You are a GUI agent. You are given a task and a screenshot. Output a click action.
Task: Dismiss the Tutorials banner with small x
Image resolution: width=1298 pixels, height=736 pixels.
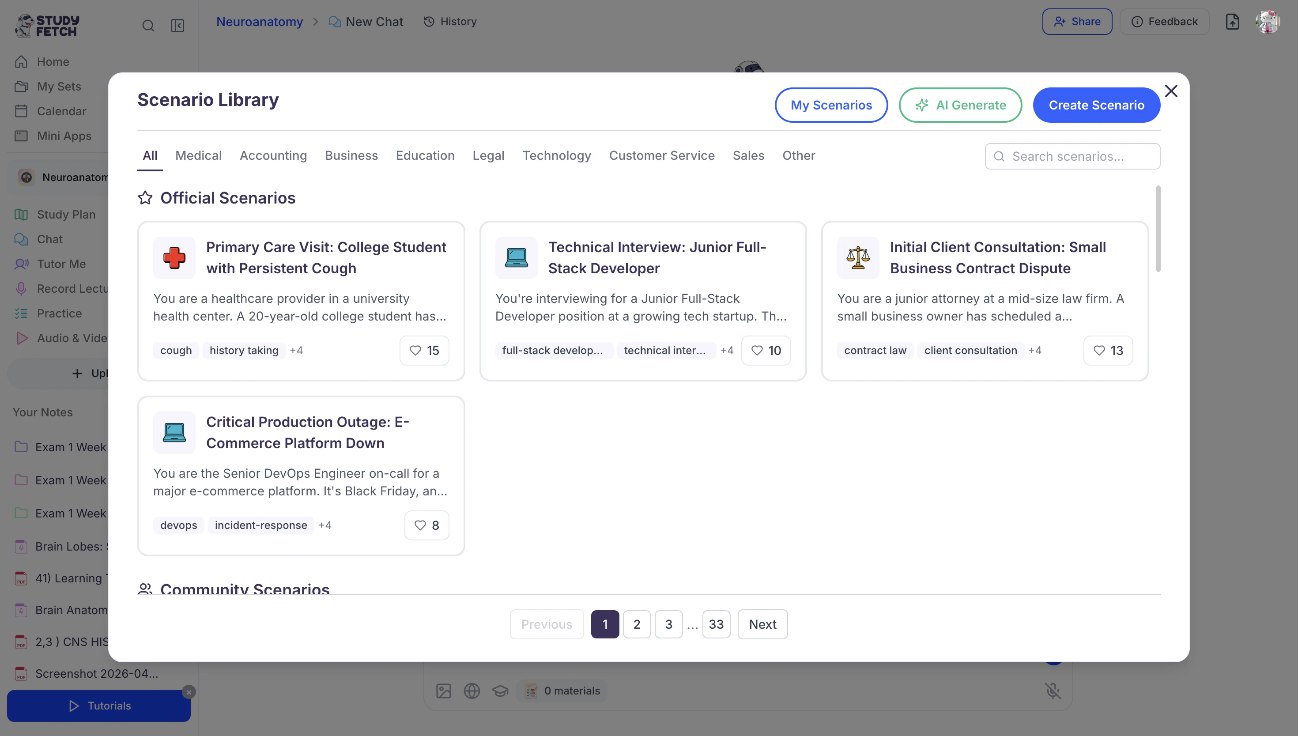189,692
